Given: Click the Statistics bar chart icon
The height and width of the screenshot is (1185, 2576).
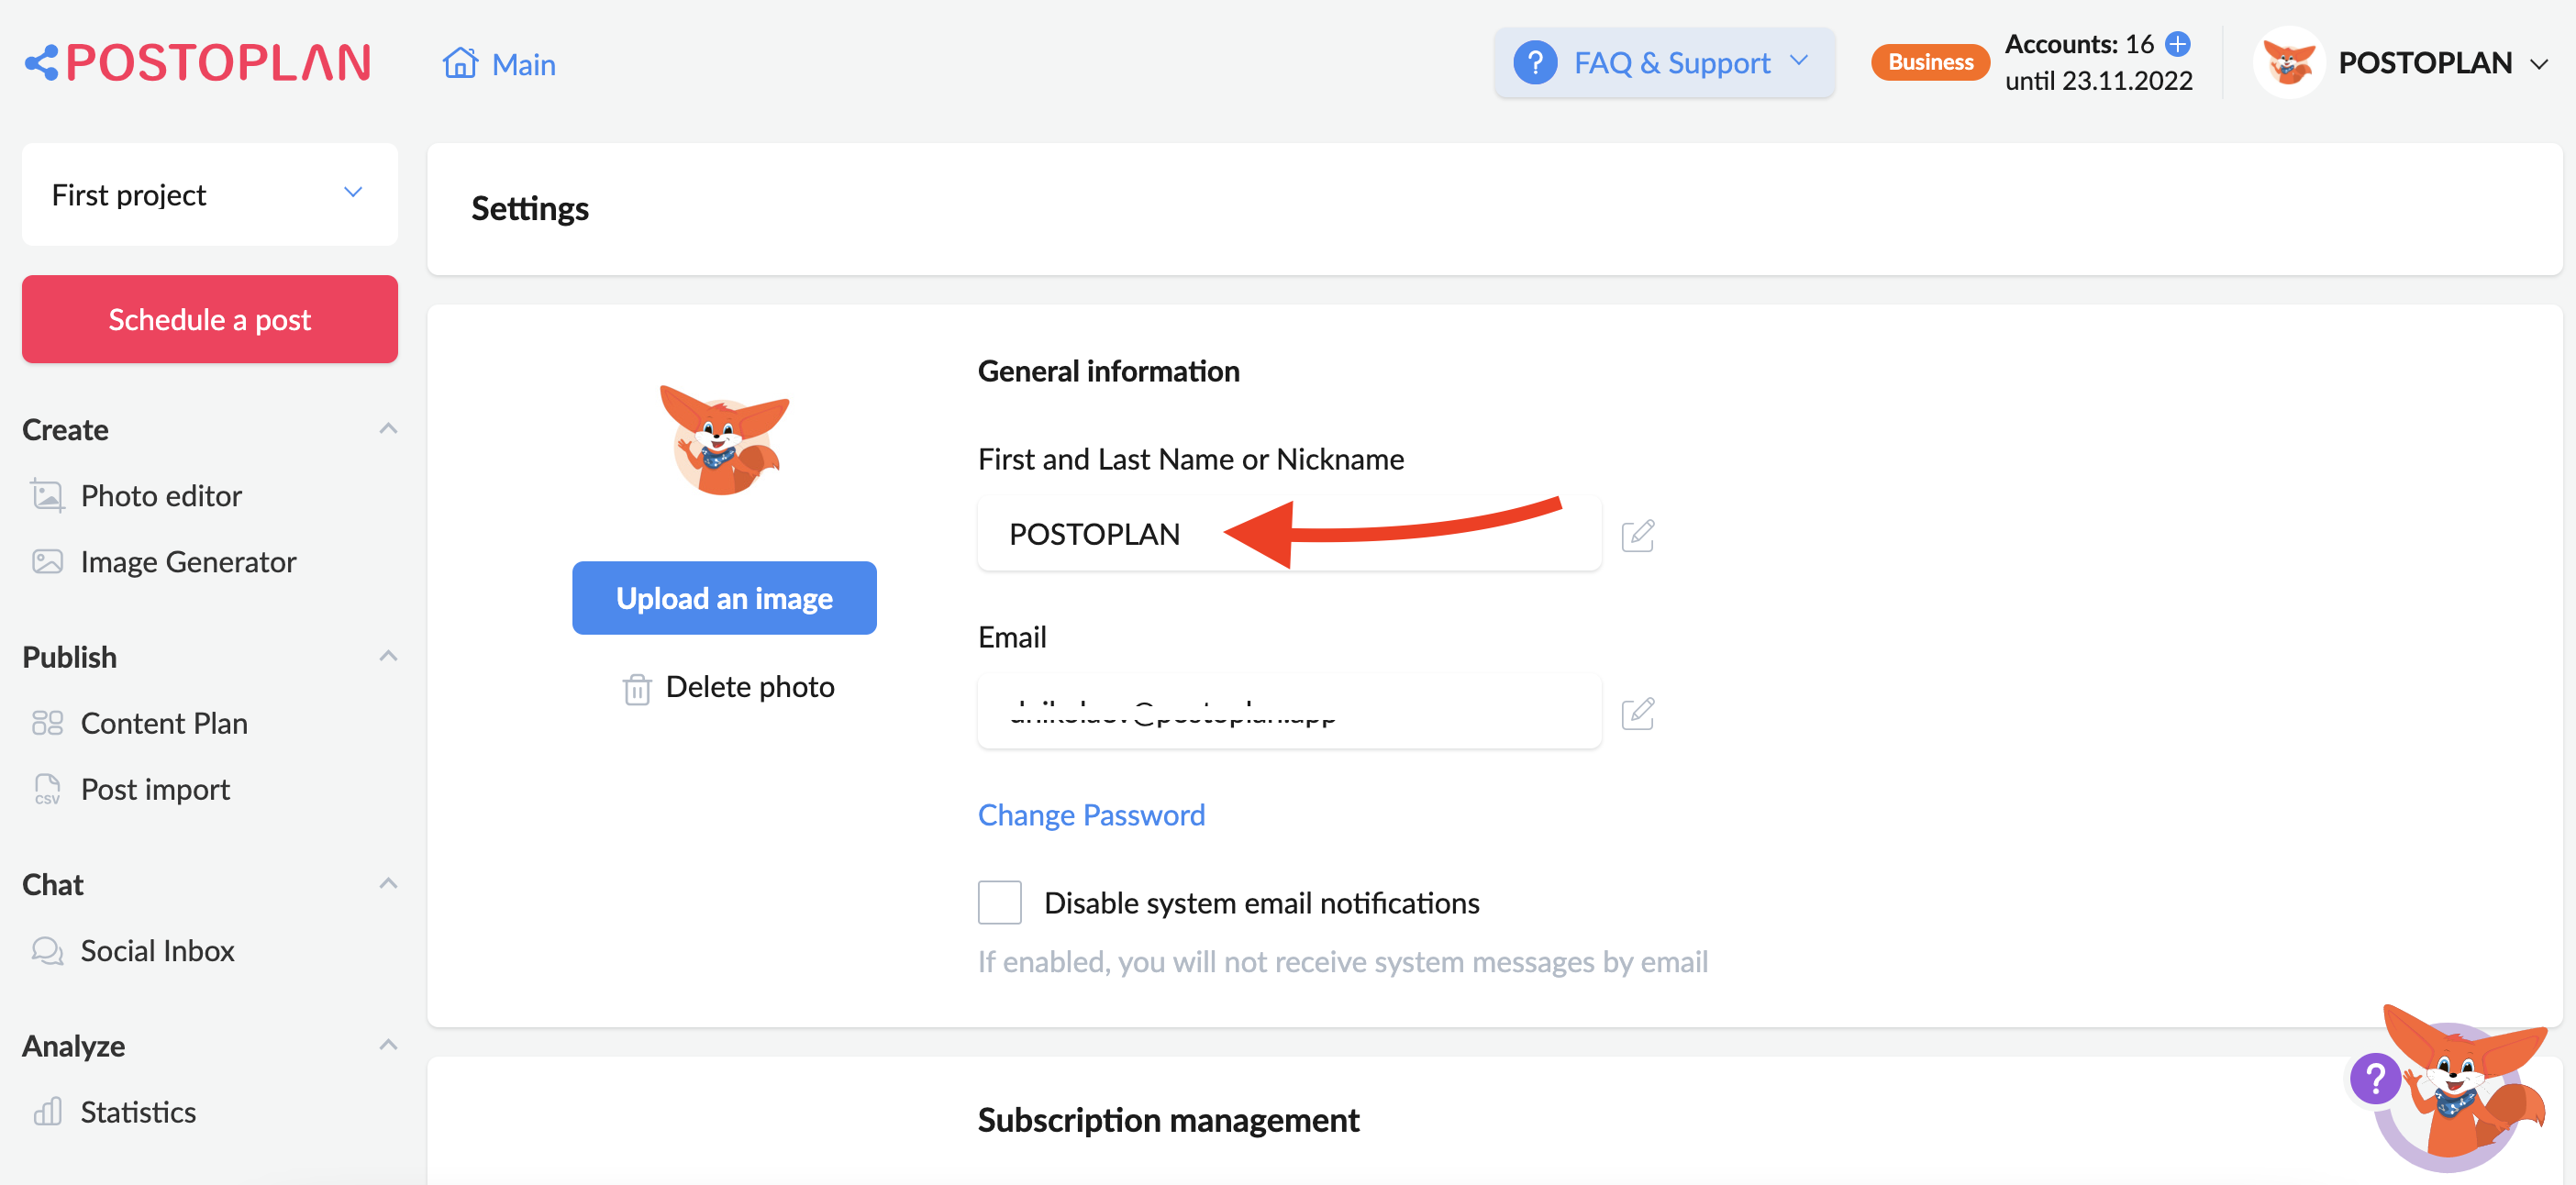Looking at the screenshot, I should (x=47, y=1111).
